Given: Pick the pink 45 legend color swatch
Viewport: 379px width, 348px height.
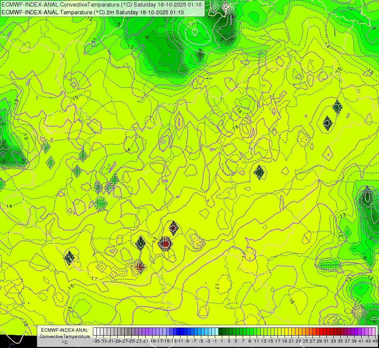Looking at the screenshot, I should [x=374, y=332].
